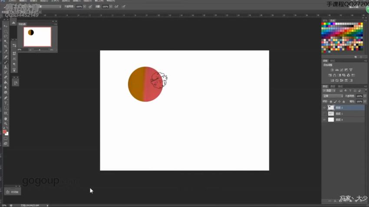Hide layer 图层 2 using eye icon

[x=324, y=108]
